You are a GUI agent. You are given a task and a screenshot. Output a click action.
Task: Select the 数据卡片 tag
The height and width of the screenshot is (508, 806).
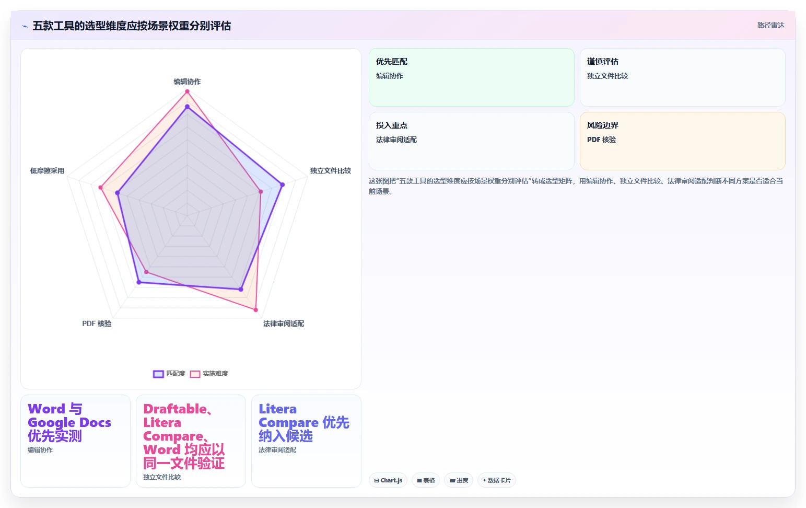[x=497, y=480]
